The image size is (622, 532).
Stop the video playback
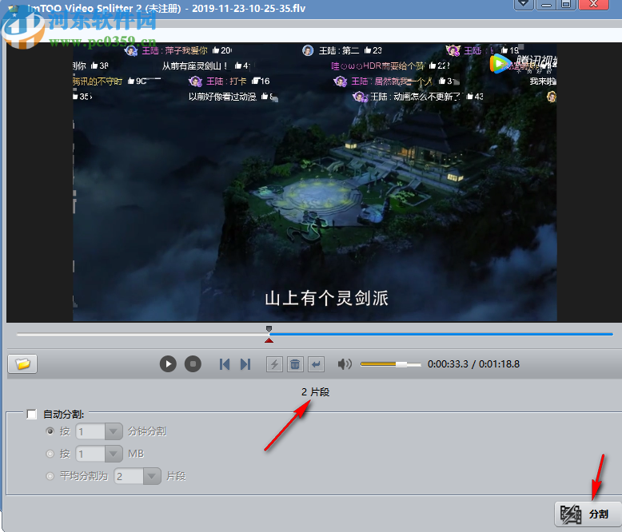pyautogui.click(x=193, y=364)
